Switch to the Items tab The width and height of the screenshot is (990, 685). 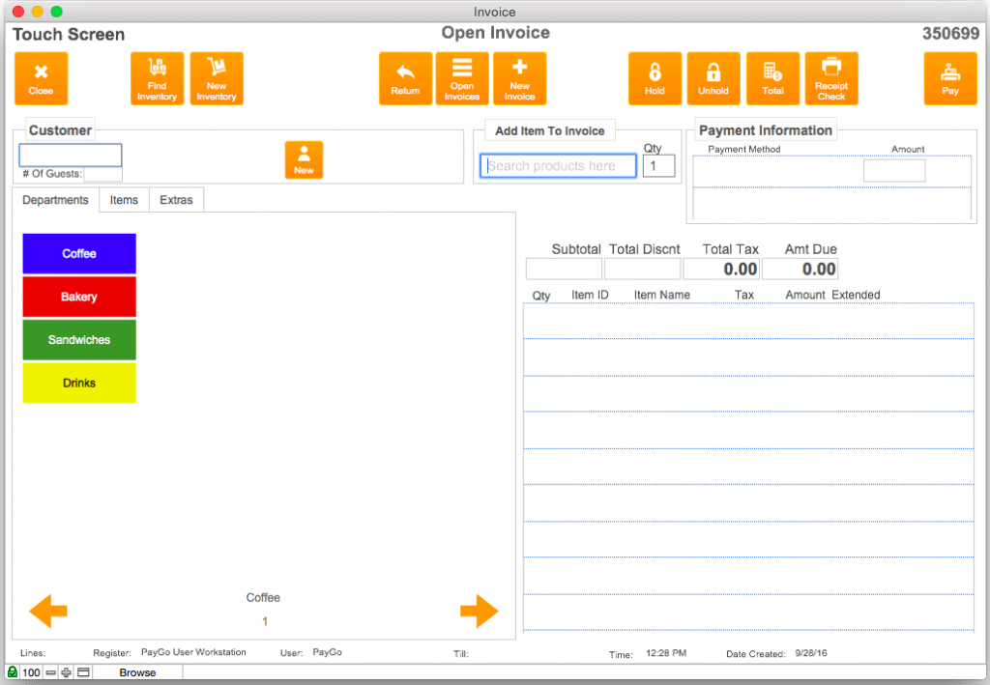point(123,200)
